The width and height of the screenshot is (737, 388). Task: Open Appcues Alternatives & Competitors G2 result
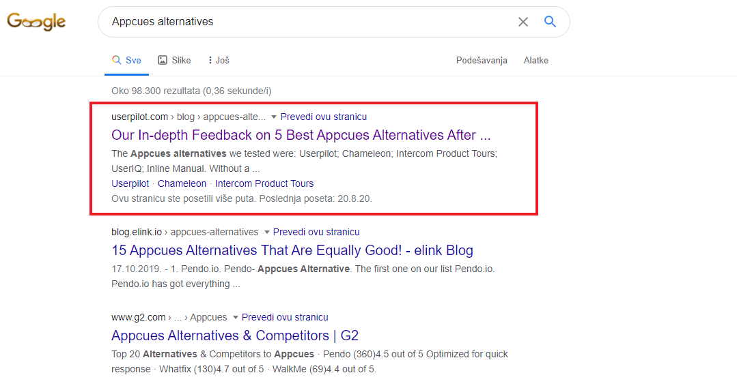234,335
